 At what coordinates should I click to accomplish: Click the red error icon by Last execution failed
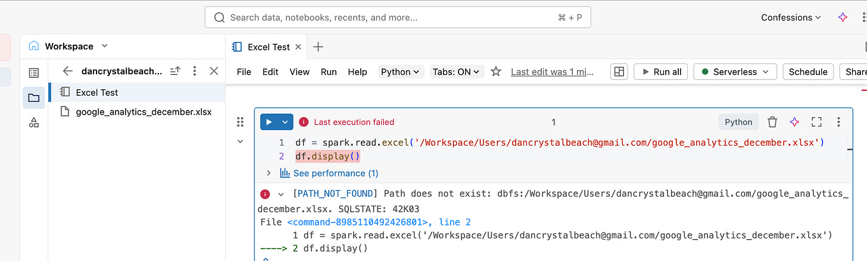pyautogui.click(x=304, y=122)
